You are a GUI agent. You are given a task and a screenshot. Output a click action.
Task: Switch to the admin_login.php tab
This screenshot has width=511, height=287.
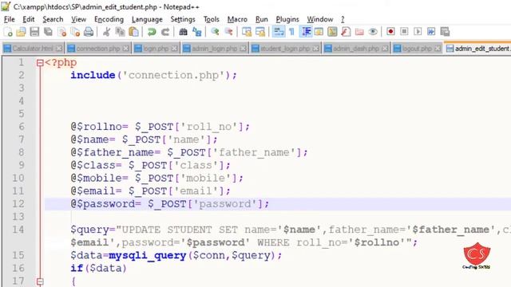(214, 49)
